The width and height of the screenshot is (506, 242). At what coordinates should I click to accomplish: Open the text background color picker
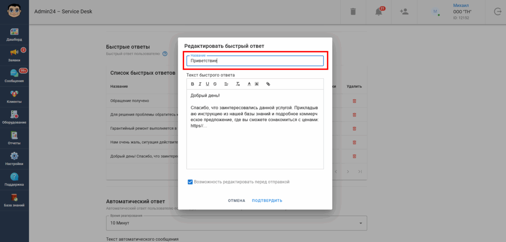tap(257, 84)
